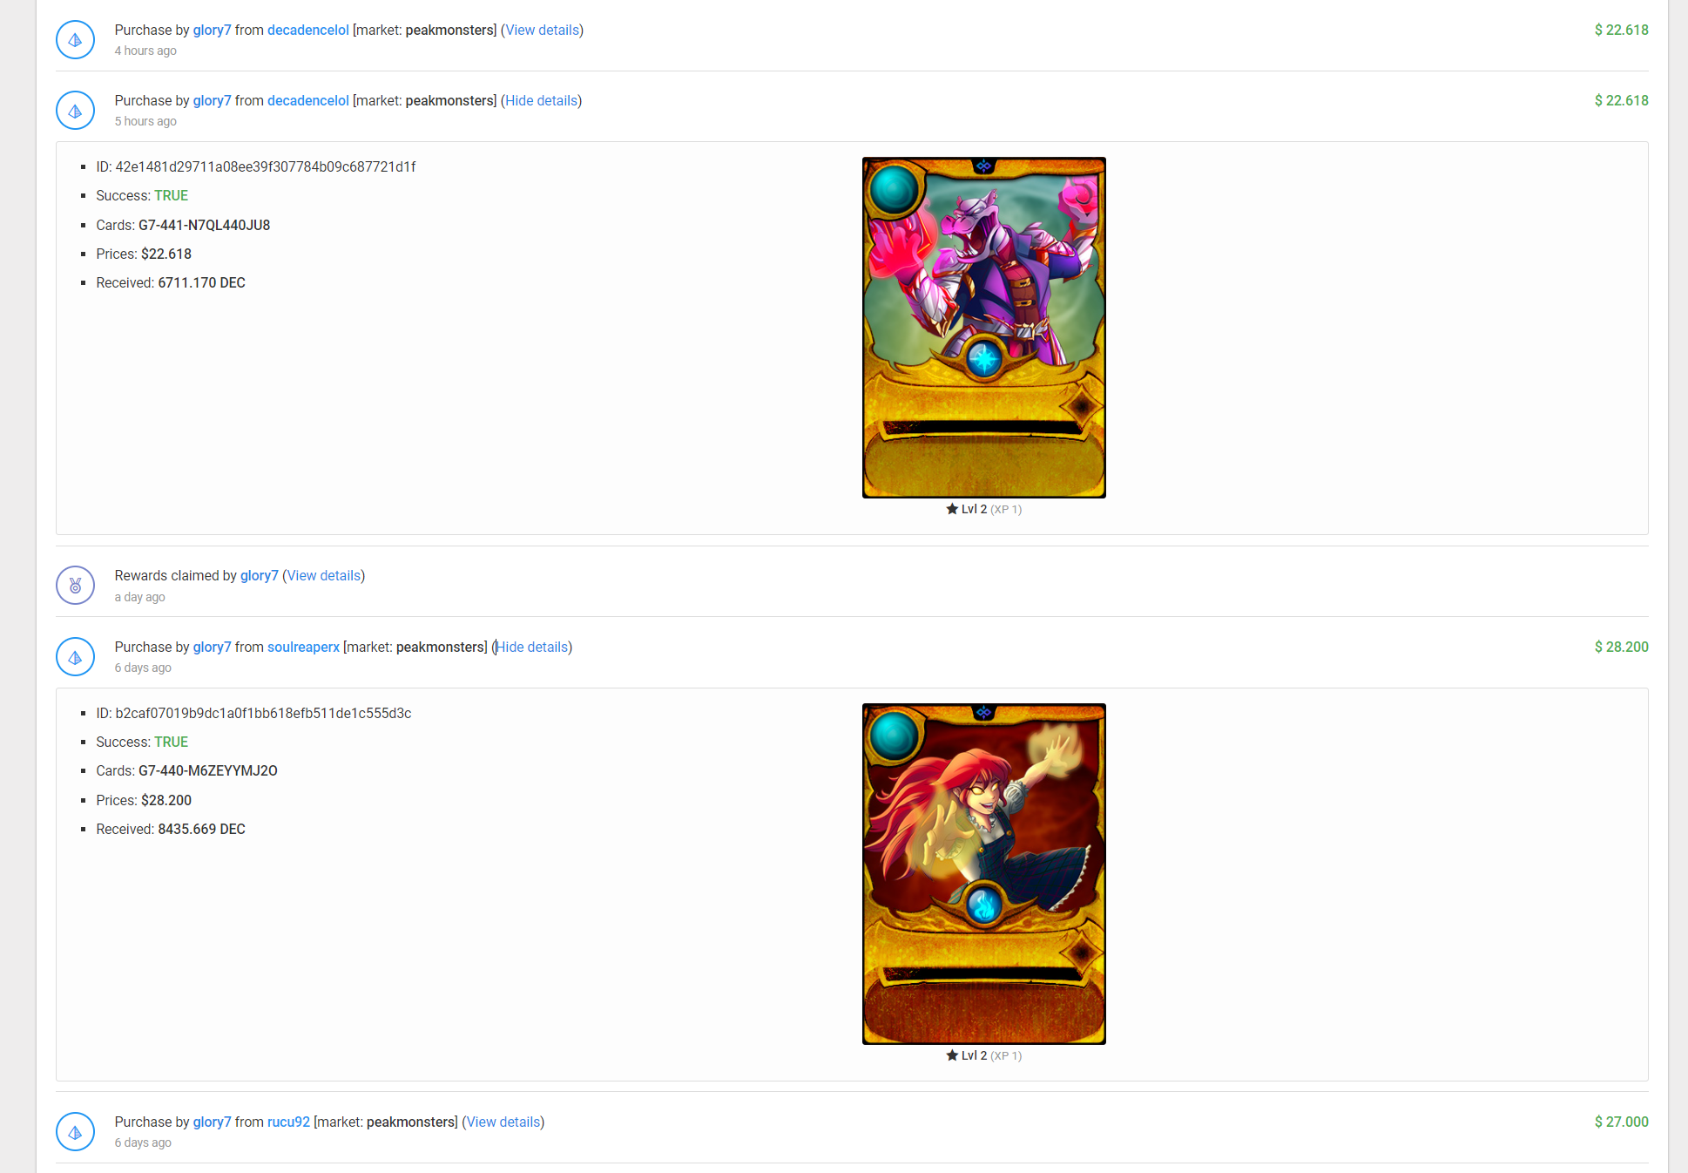Open decadencelol profile in the top entry
1688x1173 pixels.
[x=307, y=30]
